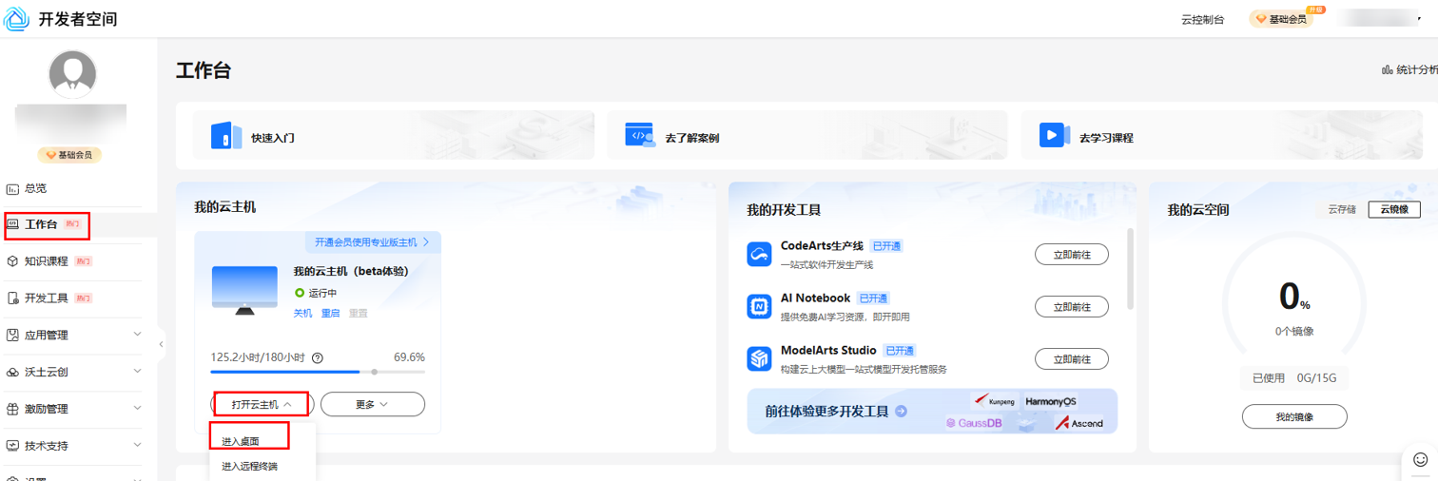Click the GaussDB logo in the banner
1438x481 pixels.
[x=974, y=423]
